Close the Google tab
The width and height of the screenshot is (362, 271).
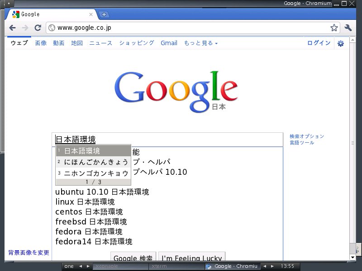coord(91,14)
